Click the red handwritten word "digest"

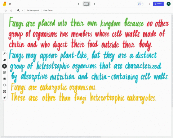[x=60, y=45]
